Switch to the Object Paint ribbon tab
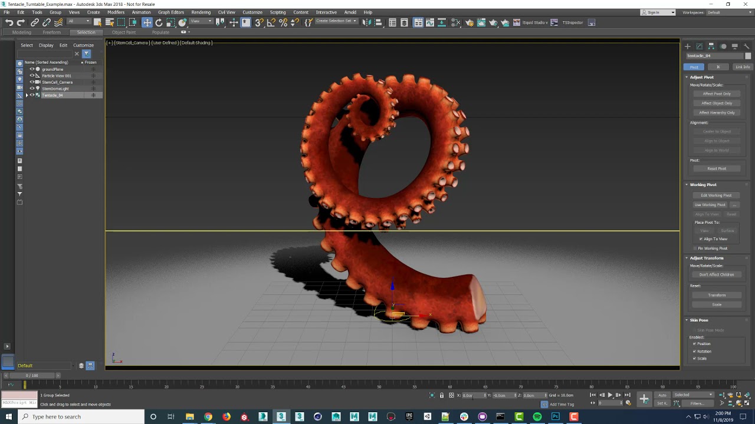The width and height of the screenshot is (755, 424). click(123, 32)
